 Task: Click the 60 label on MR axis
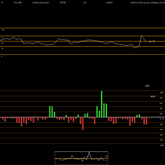(x=161, y=103)
